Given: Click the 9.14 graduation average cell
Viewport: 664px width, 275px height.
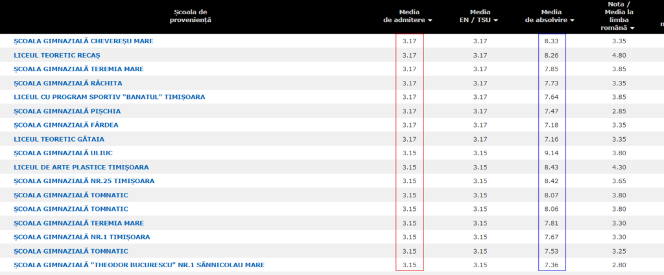Looking at the screenshot, I should [x=551, y=153].
